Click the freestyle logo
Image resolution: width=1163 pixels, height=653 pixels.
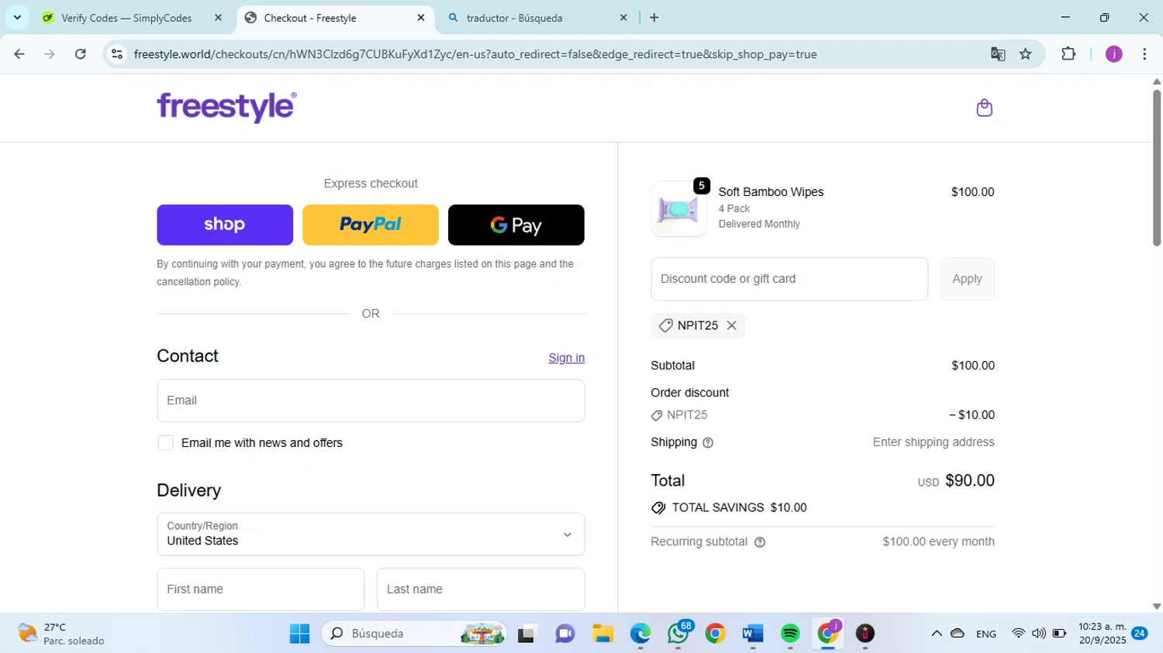tap(226, 107)
